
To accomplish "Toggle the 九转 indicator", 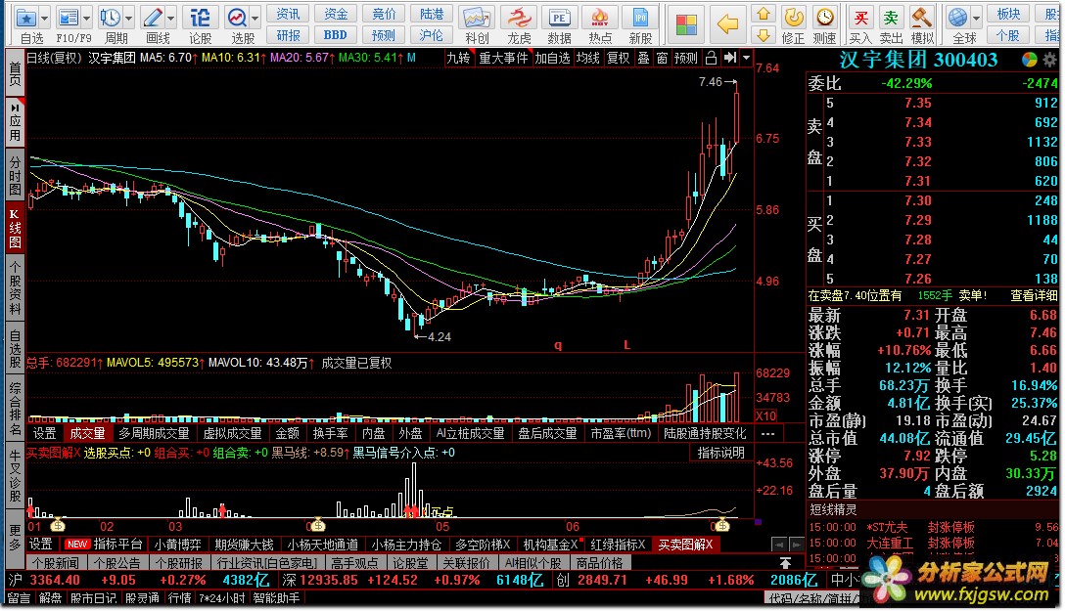I will point(458,59).
